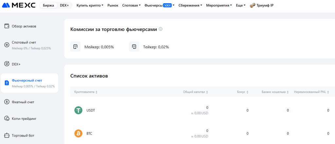Switch to the DEX+ toggle in header
Viewport: 335px width, 144px height.
(x=64, y=5)
